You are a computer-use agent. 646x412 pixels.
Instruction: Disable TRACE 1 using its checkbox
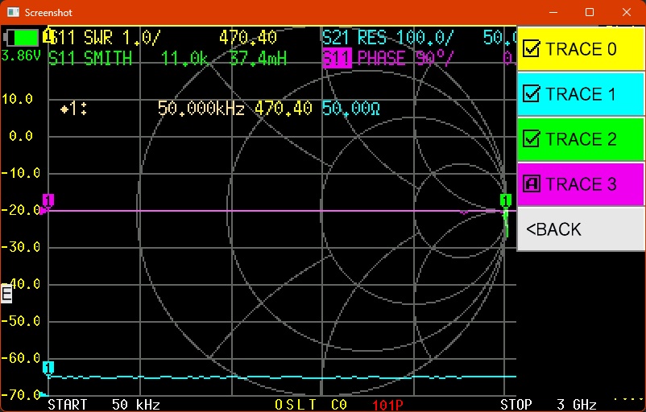point(532,94)
